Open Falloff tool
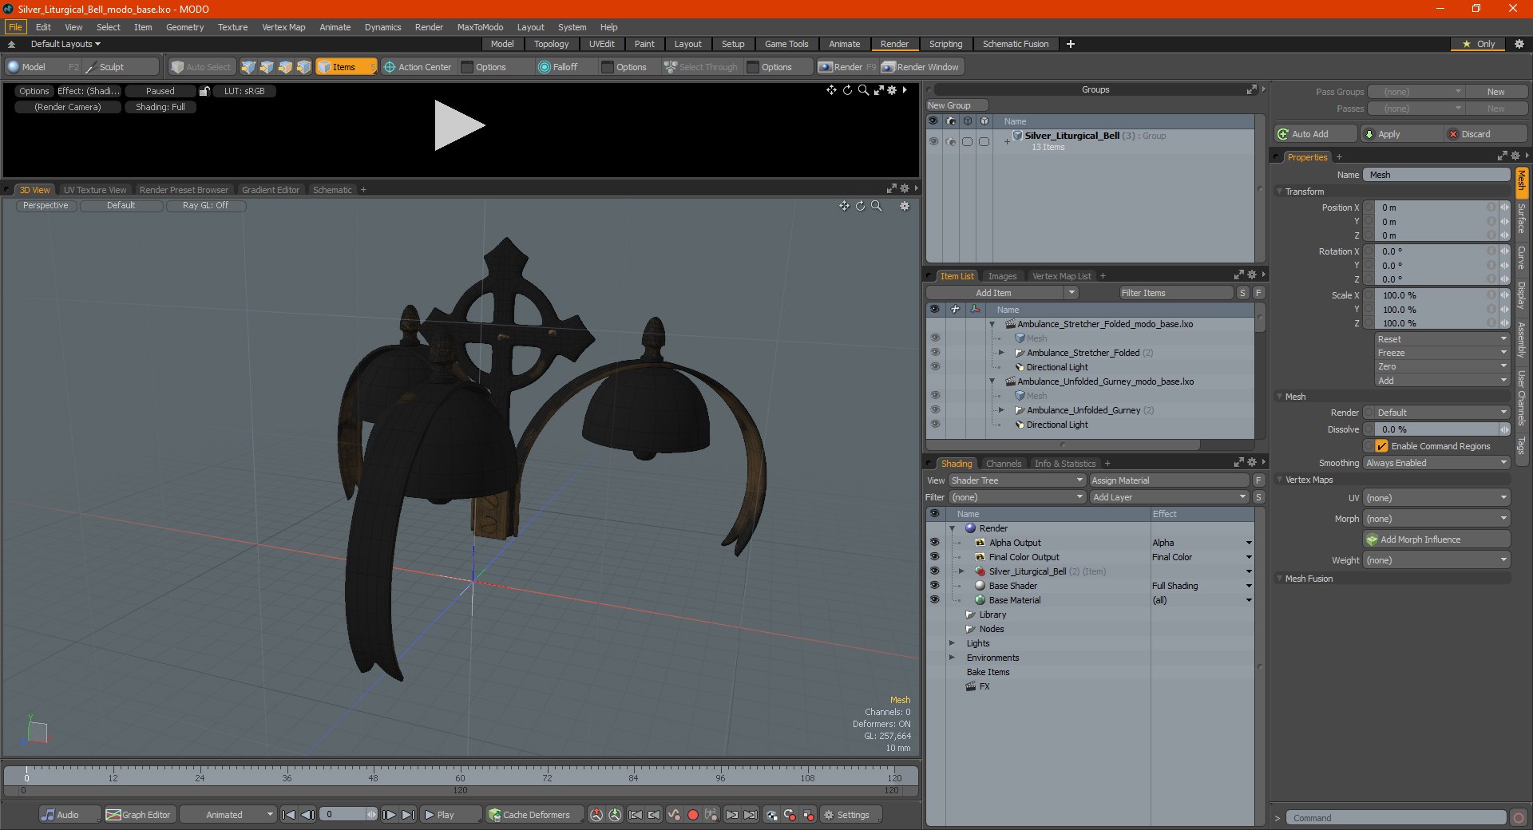The height and width of the screenshot is (830, 1533). click(x=558, y=67)
